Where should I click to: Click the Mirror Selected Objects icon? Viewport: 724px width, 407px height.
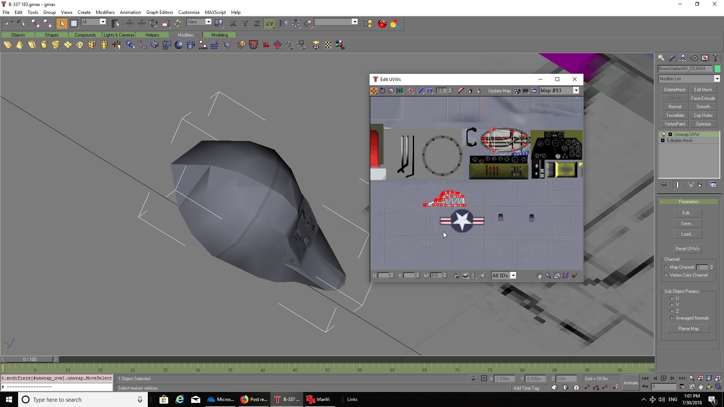tap(283, 23)
